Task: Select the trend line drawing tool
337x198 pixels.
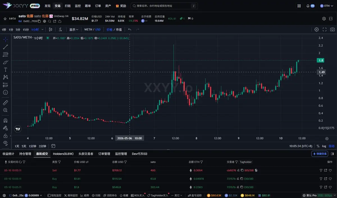Action: coord(5,47)
